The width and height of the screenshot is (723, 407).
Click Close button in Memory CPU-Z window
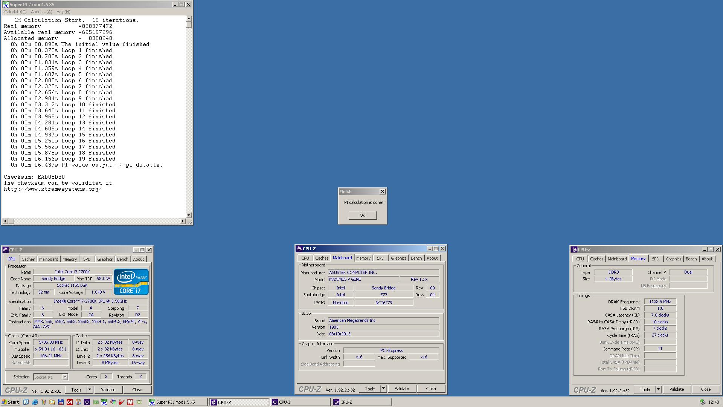point(706,389)
